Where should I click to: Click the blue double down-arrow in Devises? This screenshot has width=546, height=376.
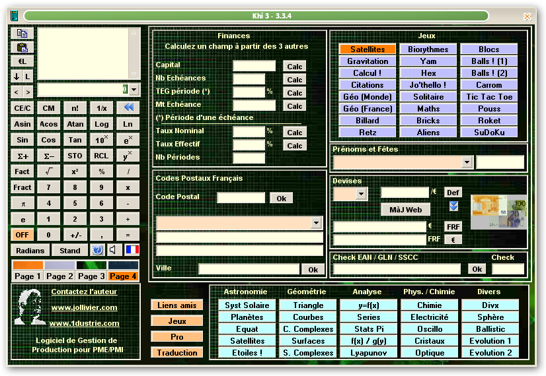pos(453,206)
